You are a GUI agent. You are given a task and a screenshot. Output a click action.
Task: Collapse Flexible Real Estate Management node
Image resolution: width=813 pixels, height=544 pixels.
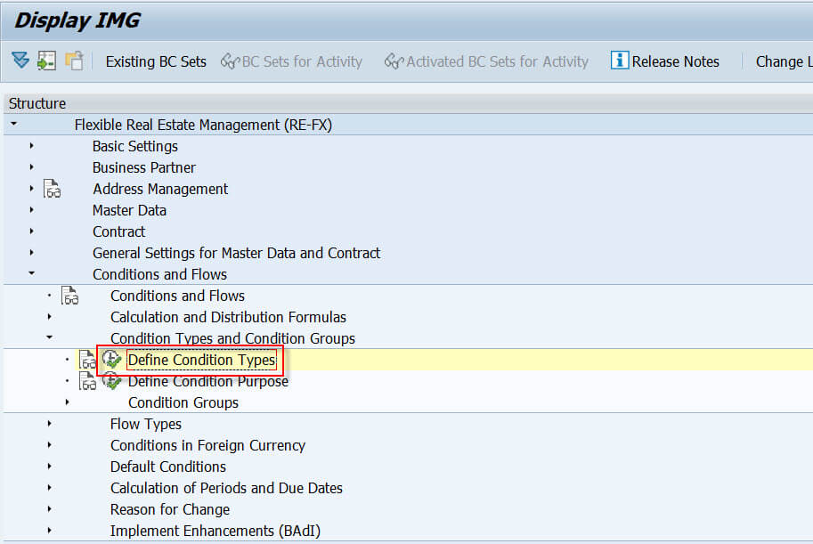click(x=14, y=124)
